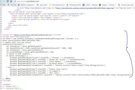The height and width of the screenshot is (90, 135).
Task: Open the Quality of Experience bookmark
Action: point(26,5)
